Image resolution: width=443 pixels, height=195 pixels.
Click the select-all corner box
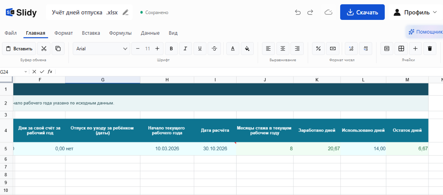(7, 80)
